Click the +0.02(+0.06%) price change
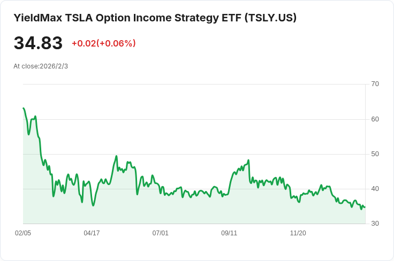Image resolution: width=394 pixels, height=261 pixels. (x=104, y=43)
